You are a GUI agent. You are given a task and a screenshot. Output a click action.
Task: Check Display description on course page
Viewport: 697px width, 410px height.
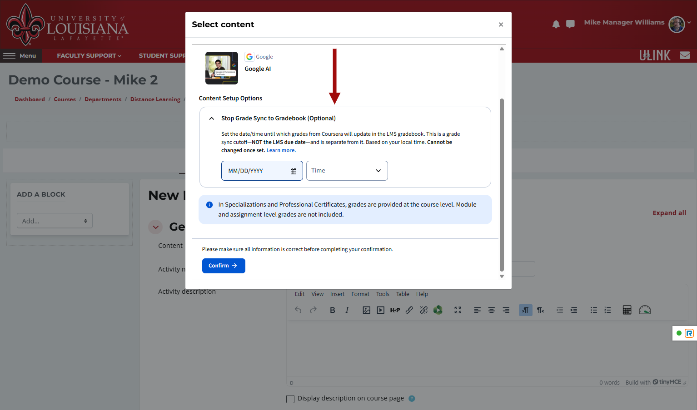(x=290, y=399)
